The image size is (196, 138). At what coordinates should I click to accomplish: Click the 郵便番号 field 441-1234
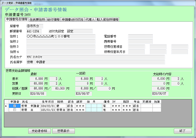[34, 31]
